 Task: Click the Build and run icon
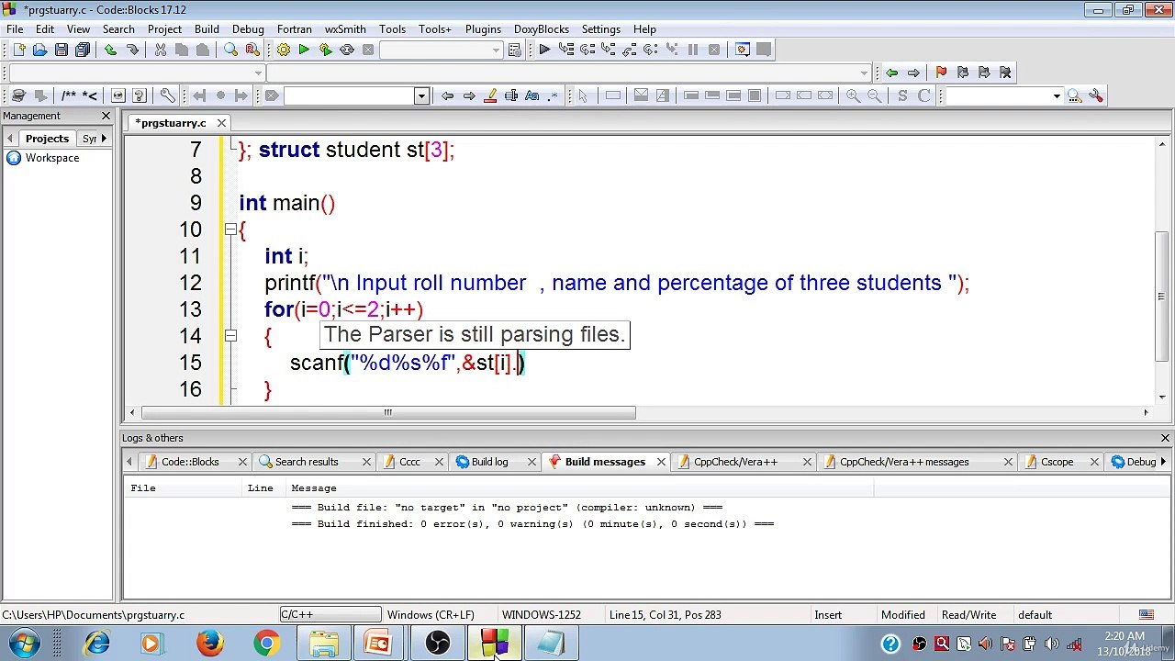[x=325, y=50]
